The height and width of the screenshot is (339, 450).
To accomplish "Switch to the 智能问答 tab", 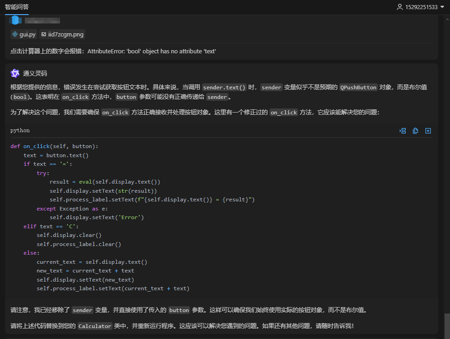I will pyautogui.click(x=17, y=7).
